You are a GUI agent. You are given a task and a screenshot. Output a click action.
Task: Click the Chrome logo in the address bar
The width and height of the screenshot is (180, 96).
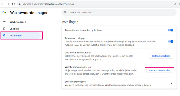pyautogui.click(x=20, y=4)
